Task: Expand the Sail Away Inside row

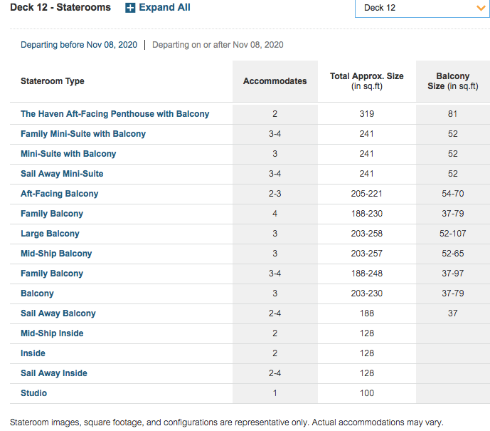Action: click(x=54, y=373)
